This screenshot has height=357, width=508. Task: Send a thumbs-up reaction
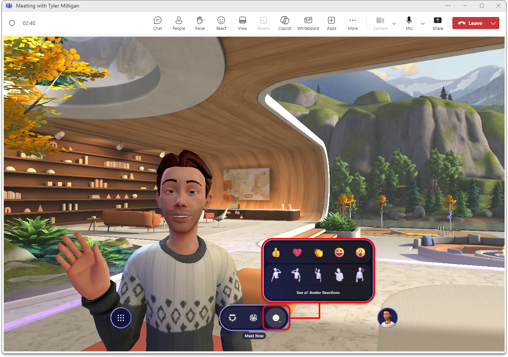275,252
